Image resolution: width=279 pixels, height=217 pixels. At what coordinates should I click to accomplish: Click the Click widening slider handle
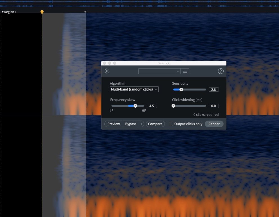pyautogui.click(x=173, y=106)
